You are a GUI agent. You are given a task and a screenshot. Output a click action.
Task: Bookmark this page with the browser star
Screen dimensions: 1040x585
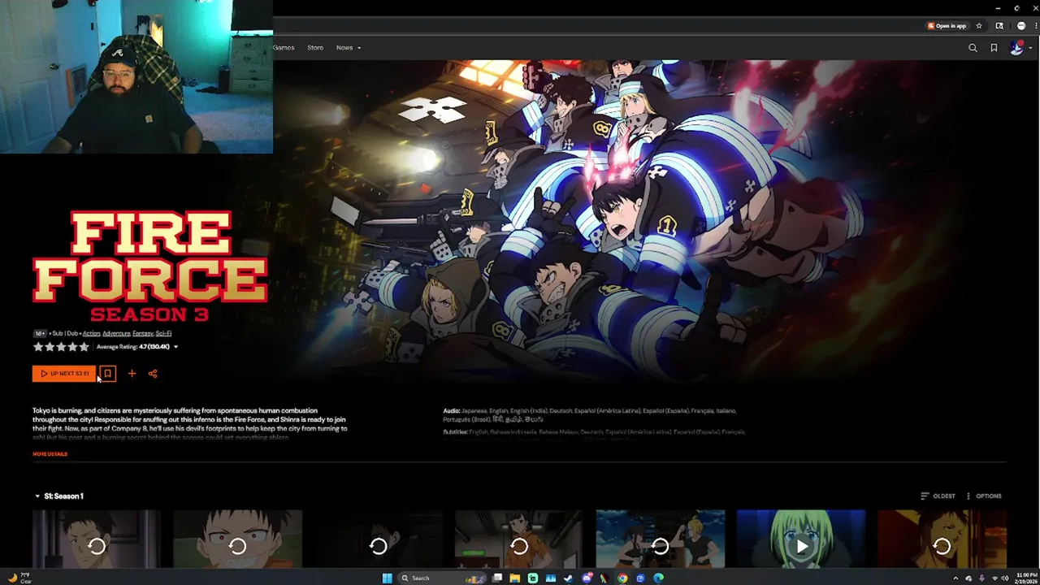coord(979,26)
